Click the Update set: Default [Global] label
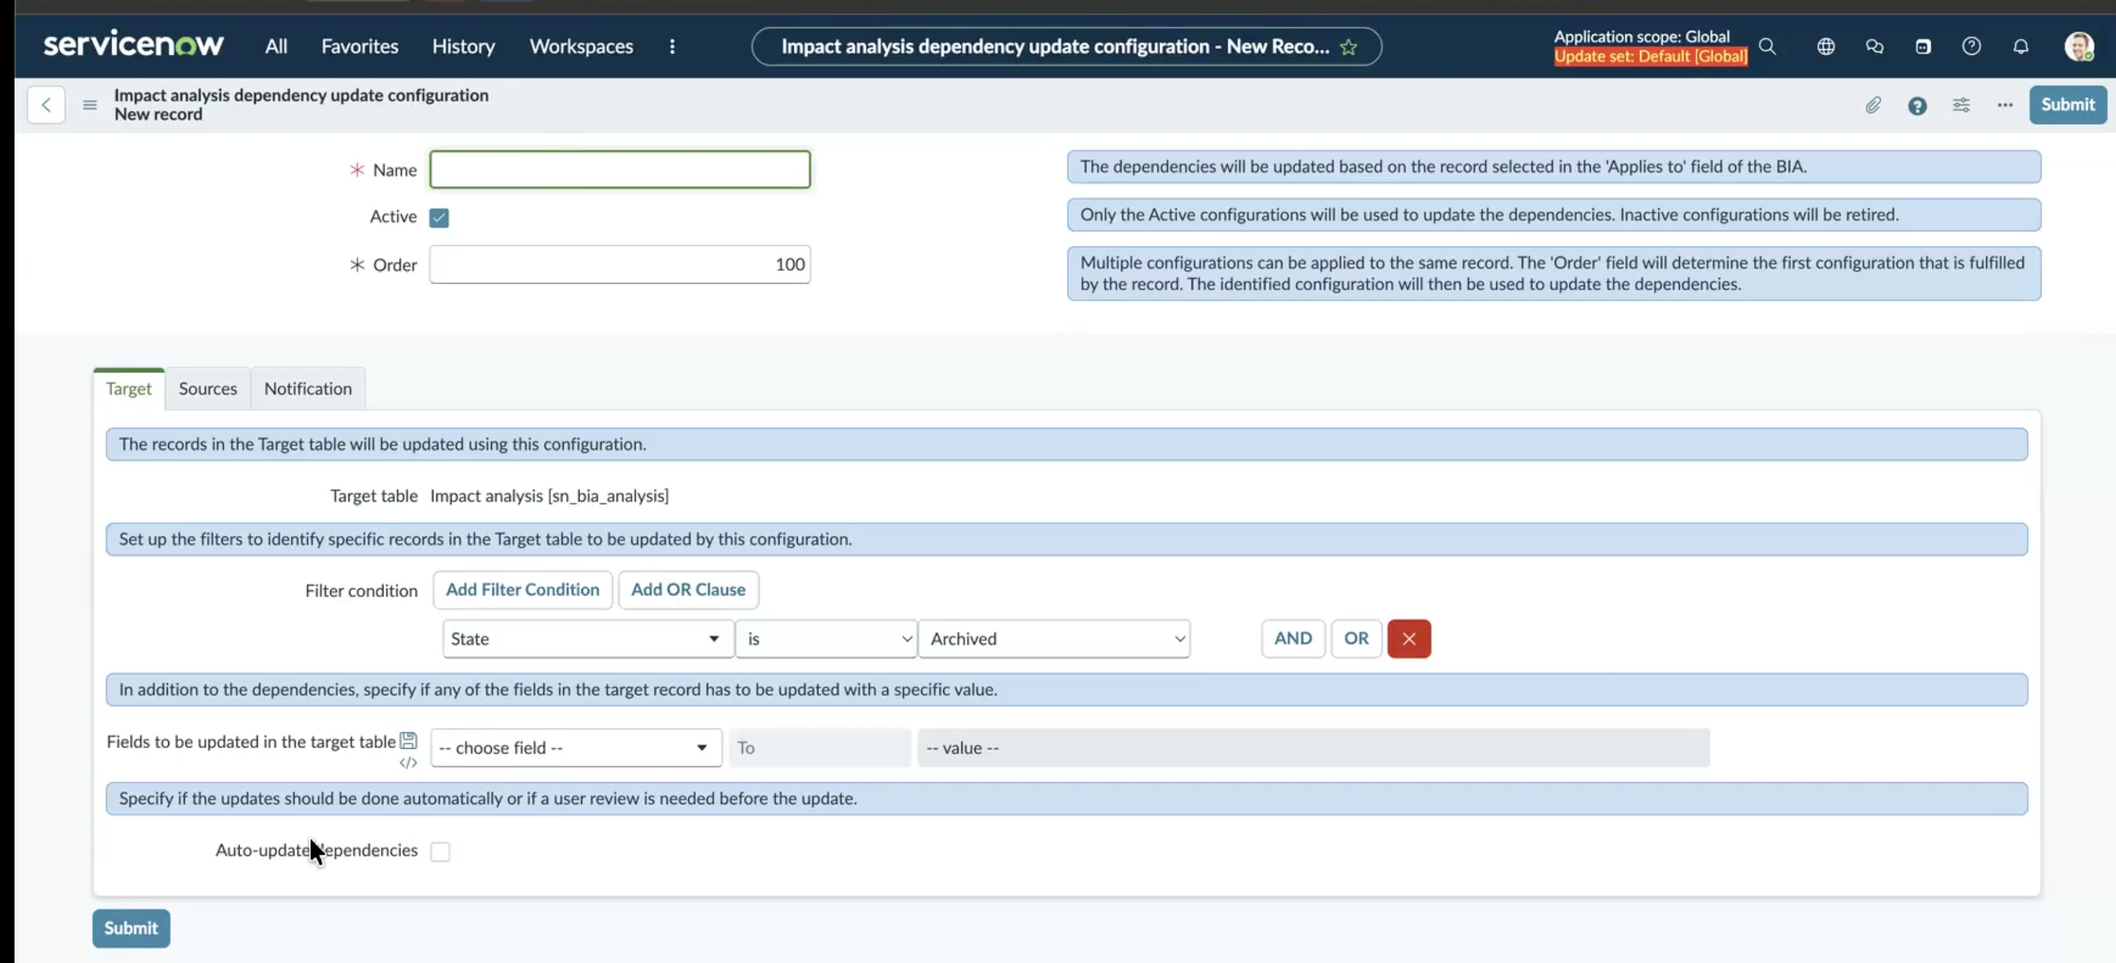2116x963 pixels. [x=1650, y=57]
